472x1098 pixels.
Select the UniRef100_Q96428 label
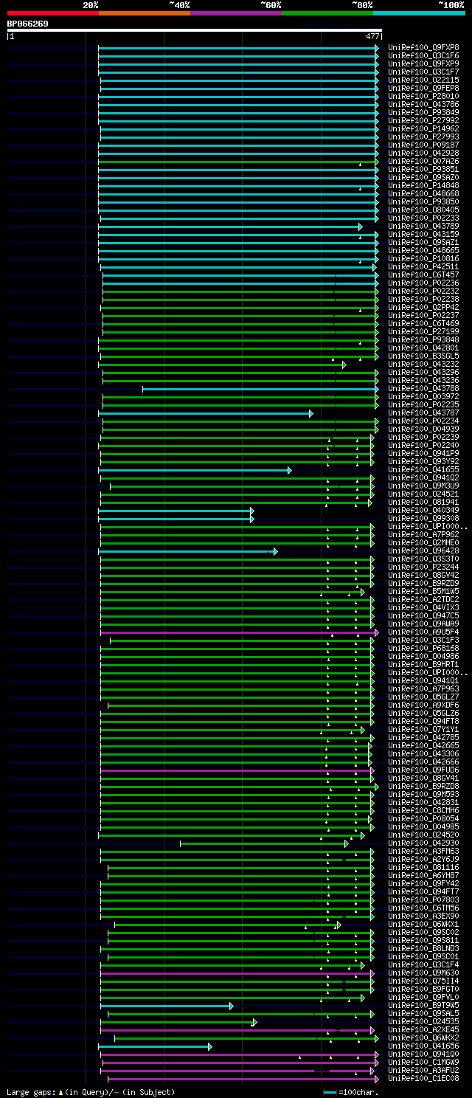coord(423,551)
